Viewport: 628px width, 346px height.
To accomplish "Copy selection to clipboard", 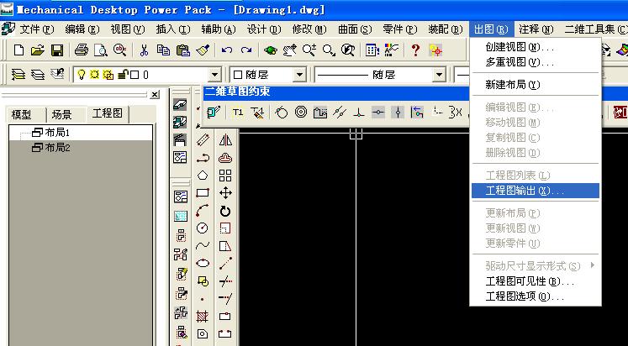I will pyautogui.click(x=163, y=50).
